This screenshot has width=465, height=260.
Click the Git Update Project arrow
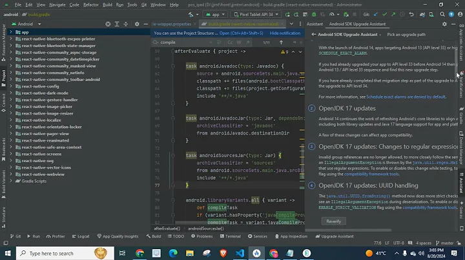pyautogui.click(x=376, y=14)
